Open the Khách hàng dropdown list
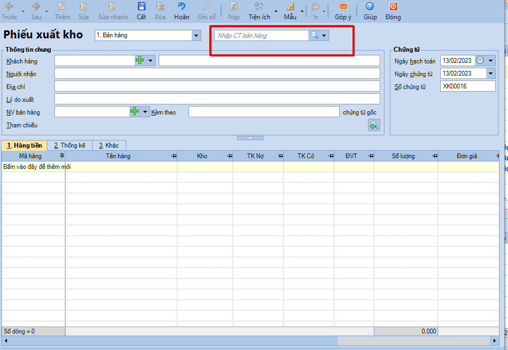The image size is (508, 350). [x=150, y=60]
